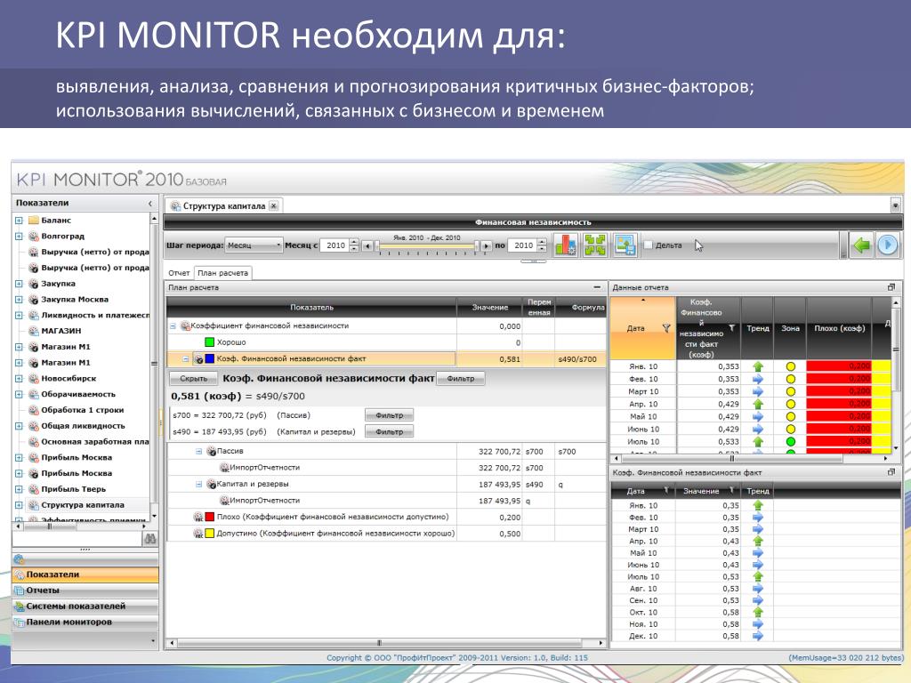The image size is (911, 683).
Task: Collapse the Коэффициент финансовой независимости row
Action: [173, 326]
